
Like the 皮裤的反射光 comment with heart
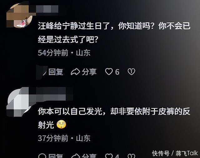point(109,156)
